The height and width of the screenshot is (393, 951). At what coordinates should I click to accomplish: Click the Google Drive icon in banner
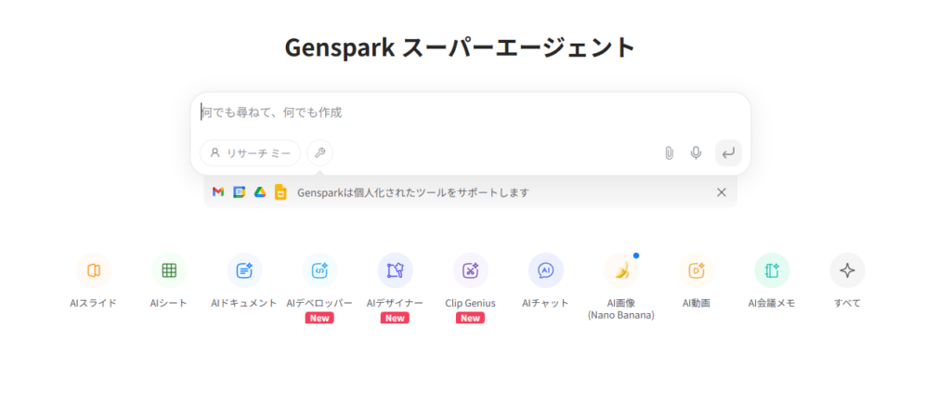[260, 192]
